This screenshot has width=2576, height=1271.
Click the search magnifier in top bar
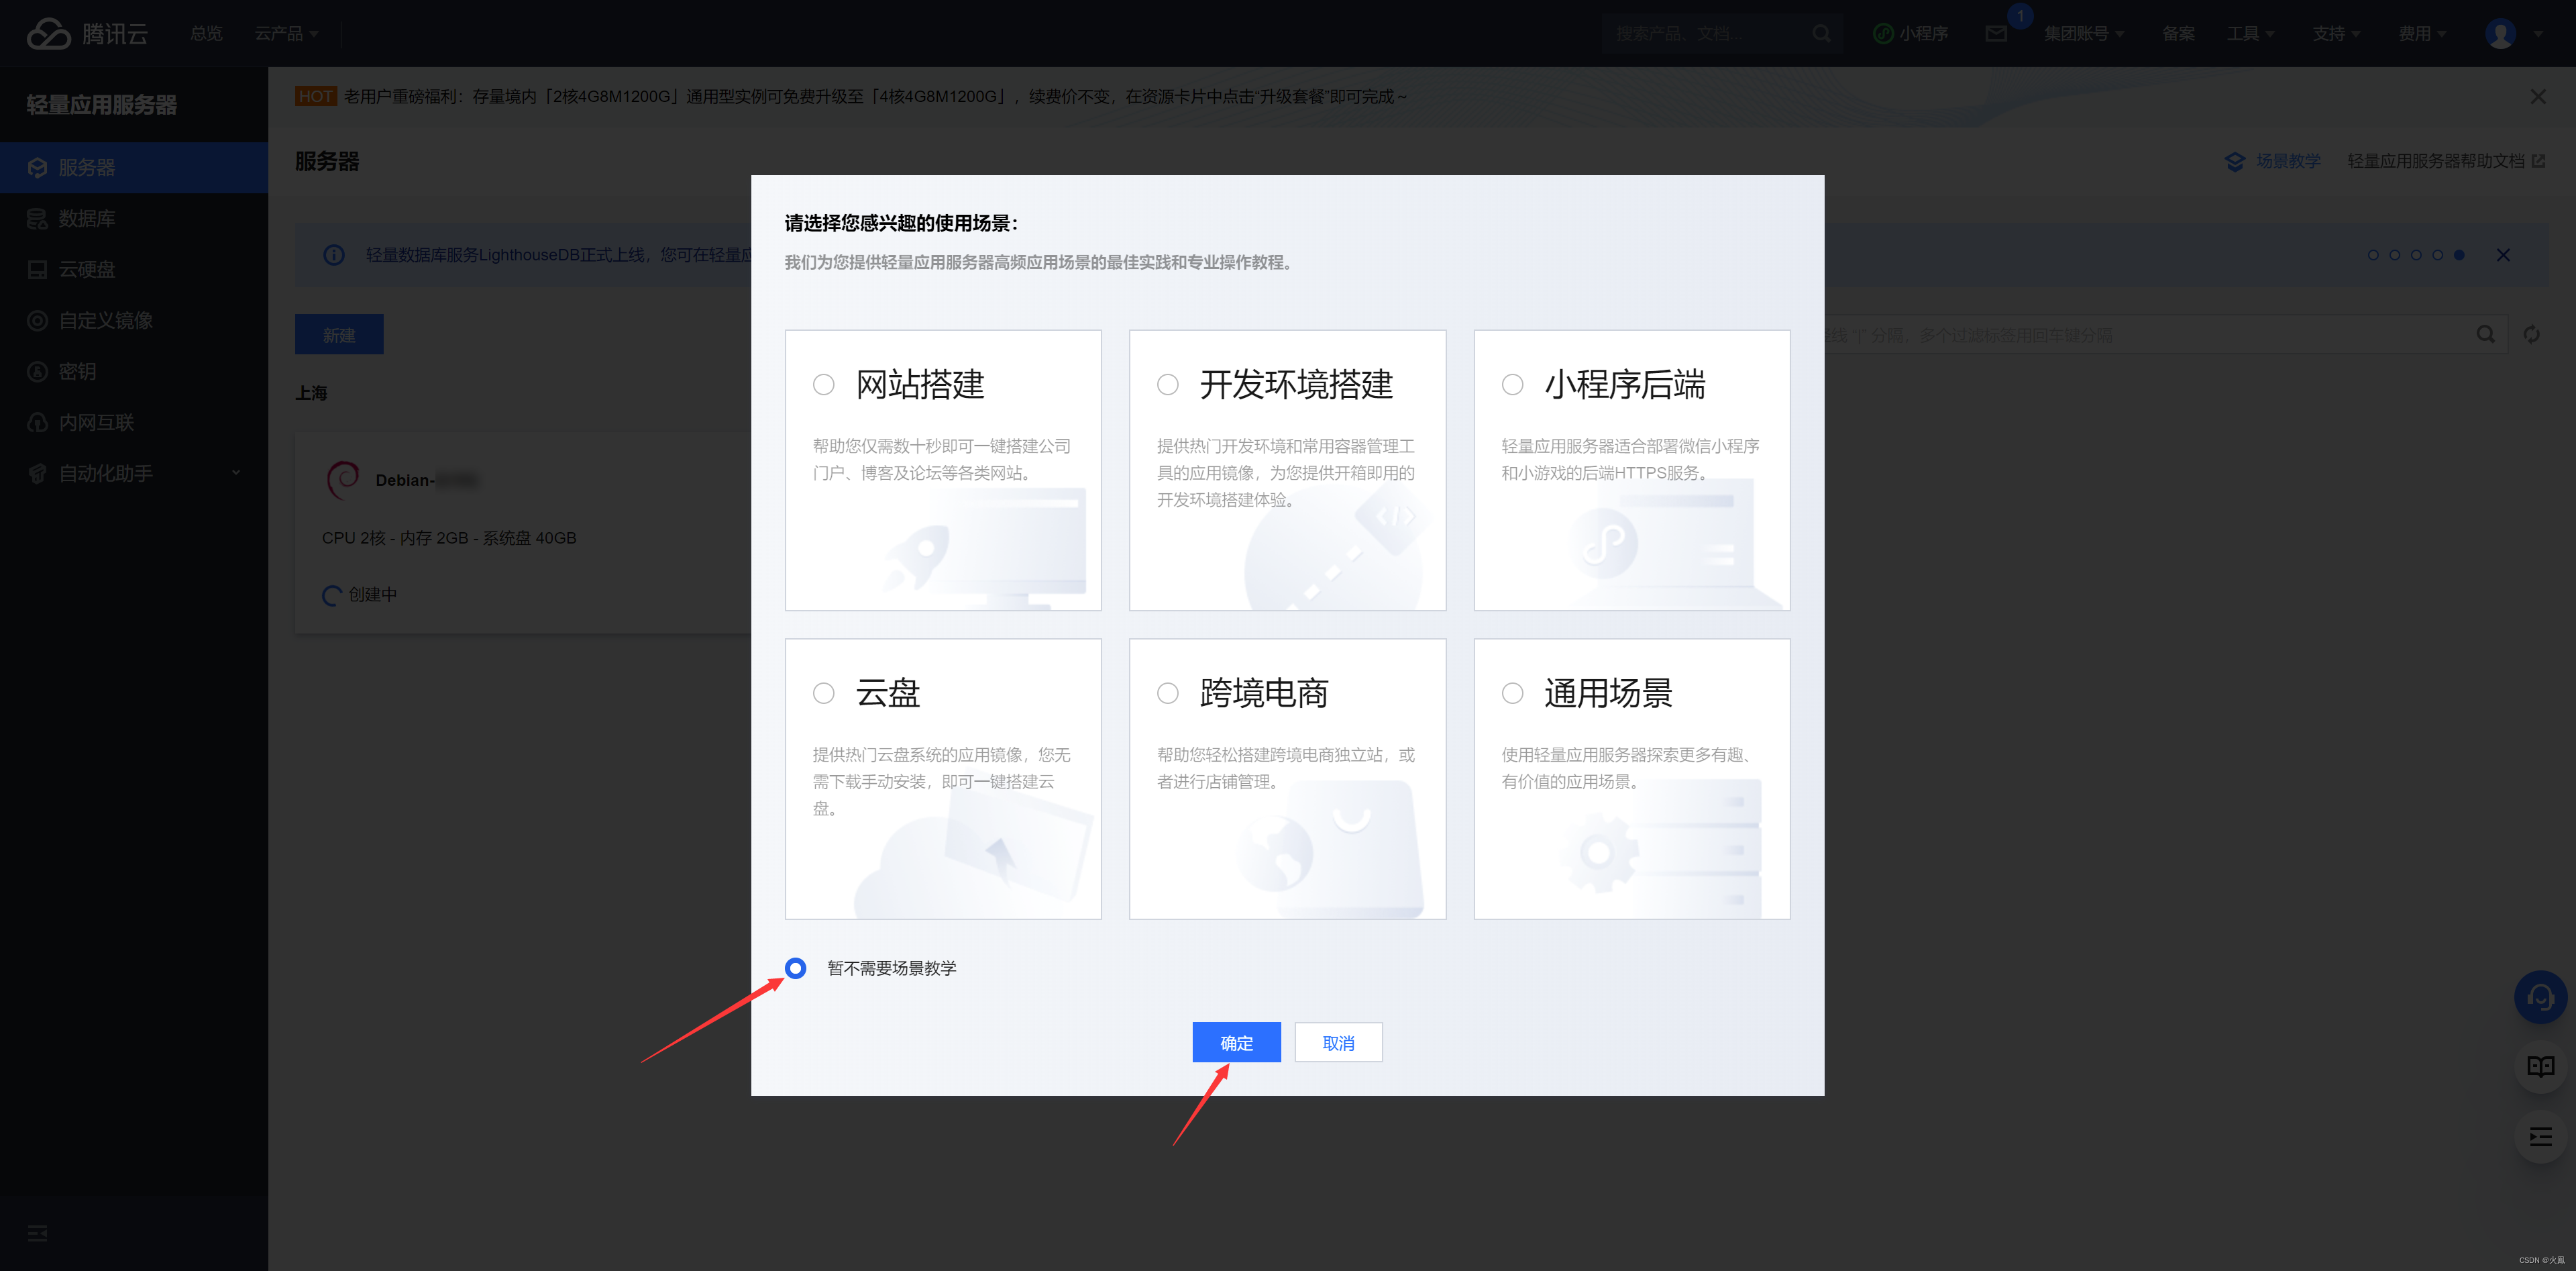click(x=1821, y=34)
